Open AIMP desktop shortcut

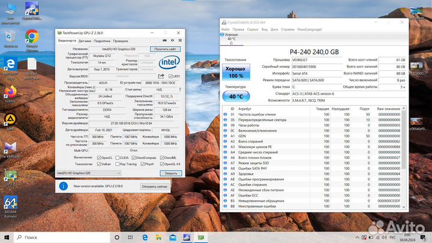click(x=10, y=122)
